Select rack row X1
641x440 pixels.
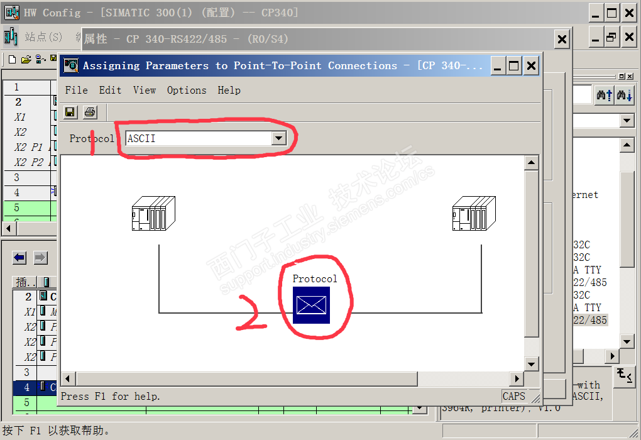coord(30,117)
